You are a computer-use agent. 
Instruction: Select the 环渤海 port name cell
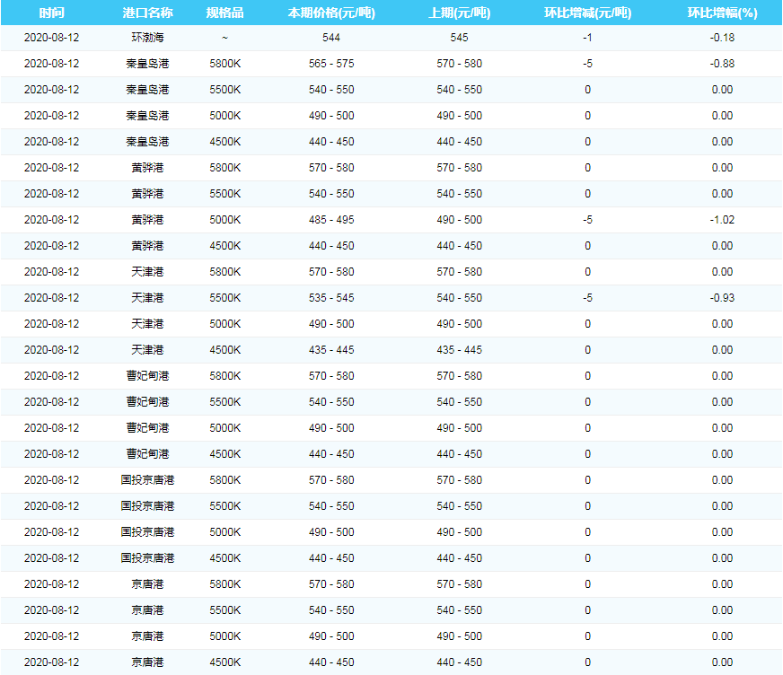(x=147, y=38)
